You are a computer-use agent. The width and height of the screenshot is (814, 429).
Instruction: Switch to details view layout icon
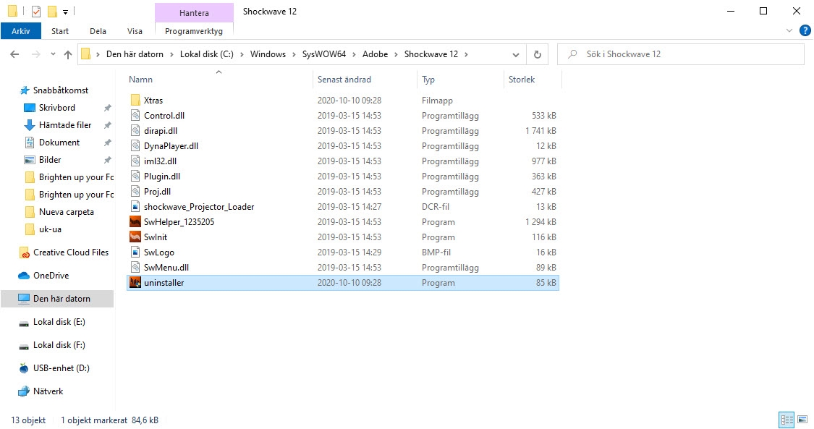(x=787, y=420)
